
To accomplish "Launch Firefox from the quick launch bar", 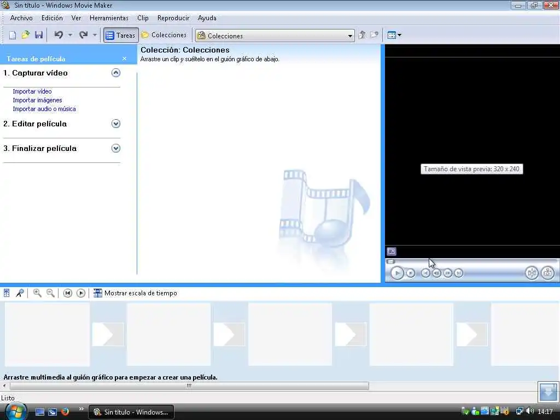I will 65,412.
